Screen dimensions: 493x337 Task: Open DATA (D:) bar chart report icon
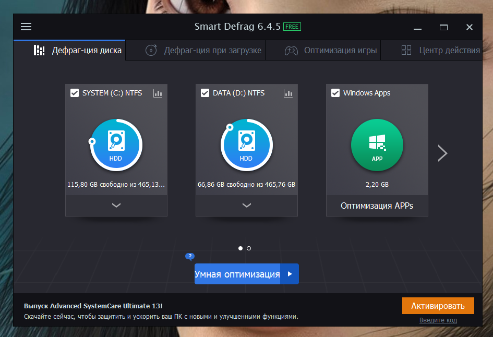point(288,93)
